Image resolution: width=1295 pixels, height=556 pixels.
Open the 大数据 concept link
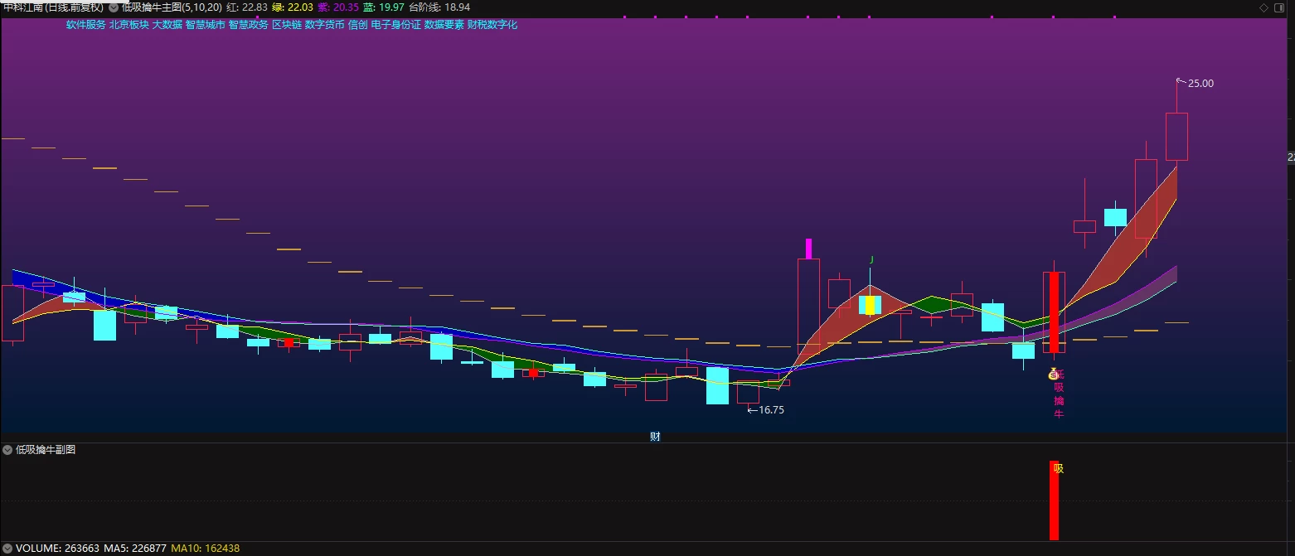coord(167,25)
